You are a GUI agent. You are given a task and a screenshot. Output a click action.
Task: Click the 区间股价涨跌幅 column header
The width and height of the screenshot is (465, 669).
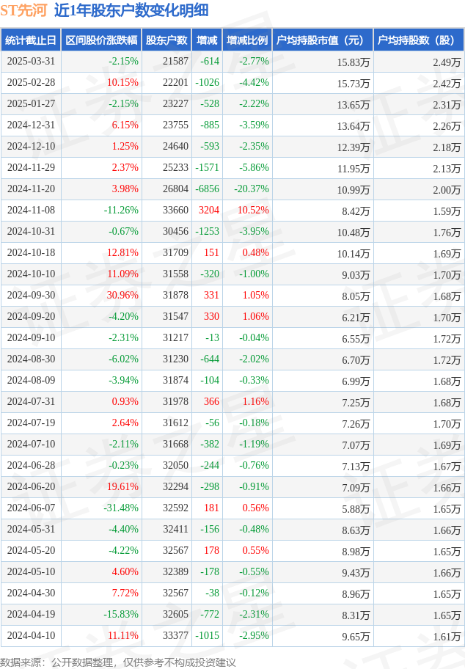click(x=101, y=40)
